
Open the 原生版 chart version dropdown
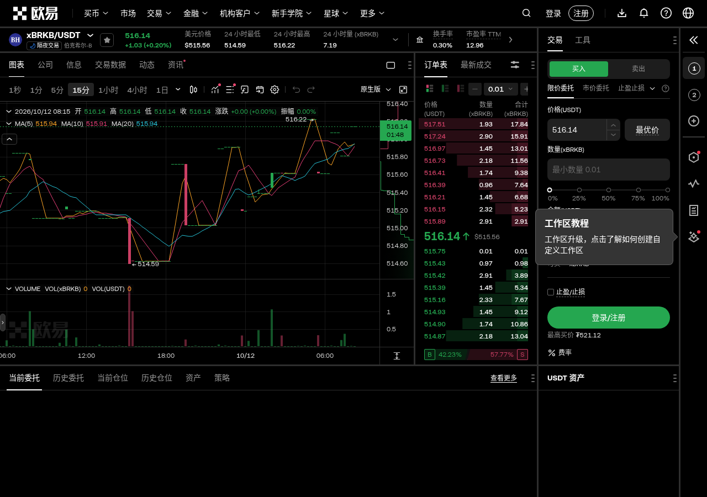coord(376,89)
